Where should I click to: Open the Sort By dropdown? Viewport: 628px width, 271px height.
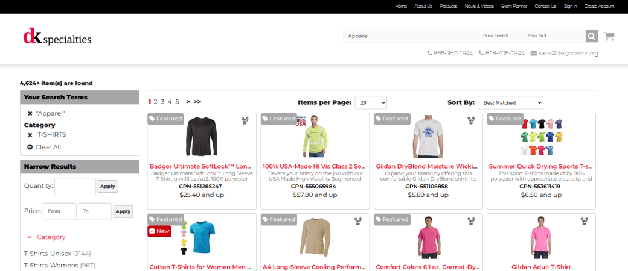510,103
